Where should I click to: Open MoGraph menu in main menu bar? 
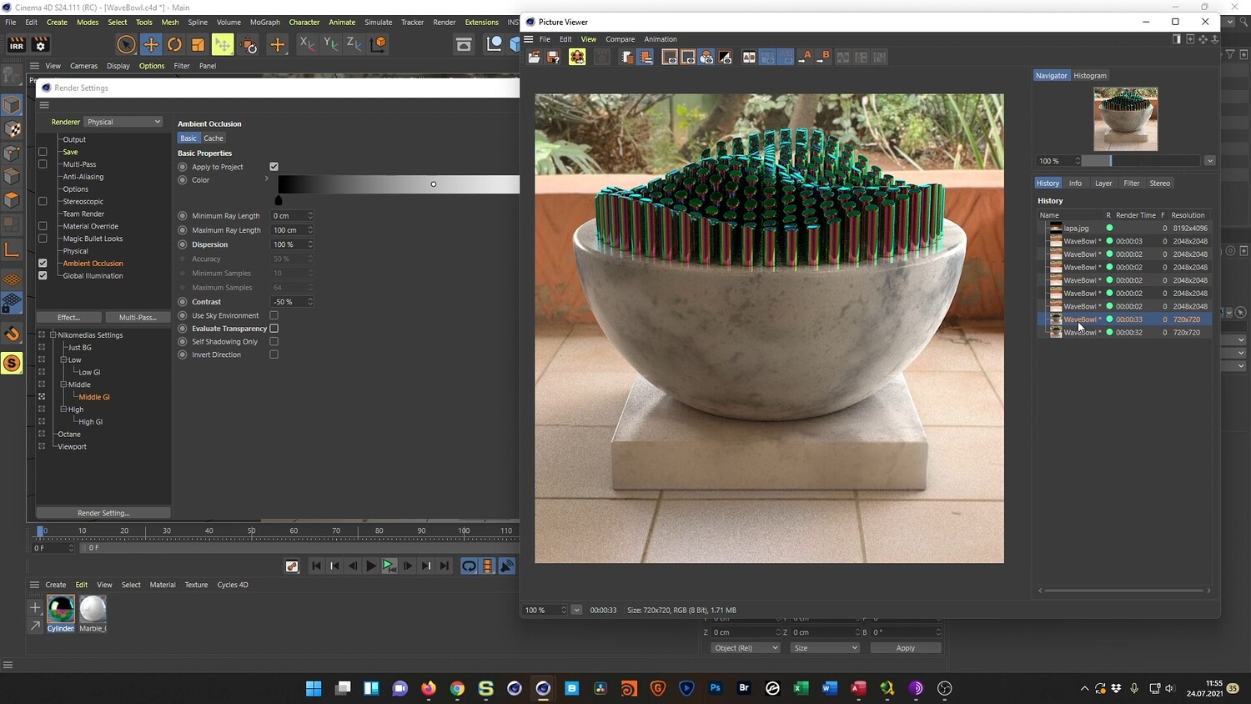(x=265, y=23)
